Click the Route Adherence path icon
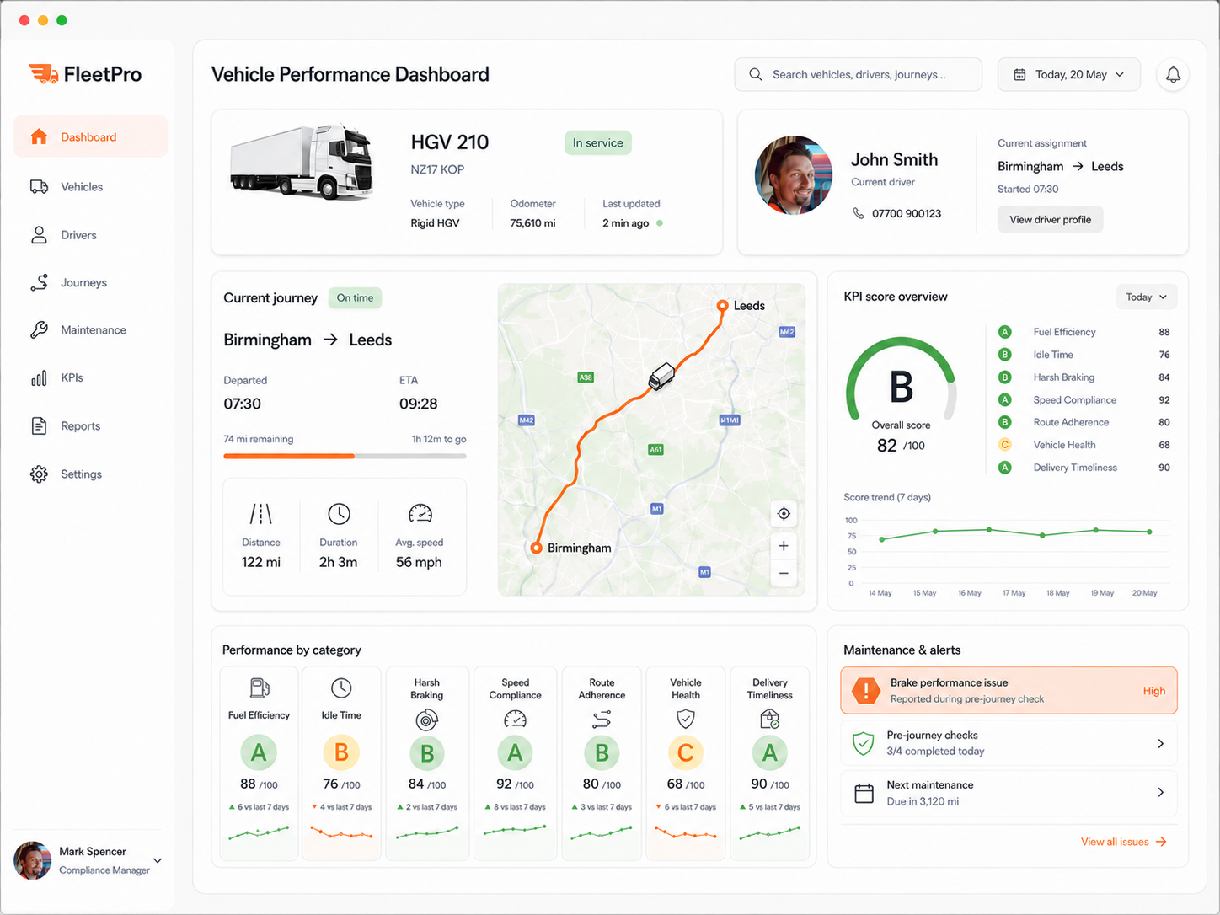The image size is (1220, 915). click(x=602, y=719)
